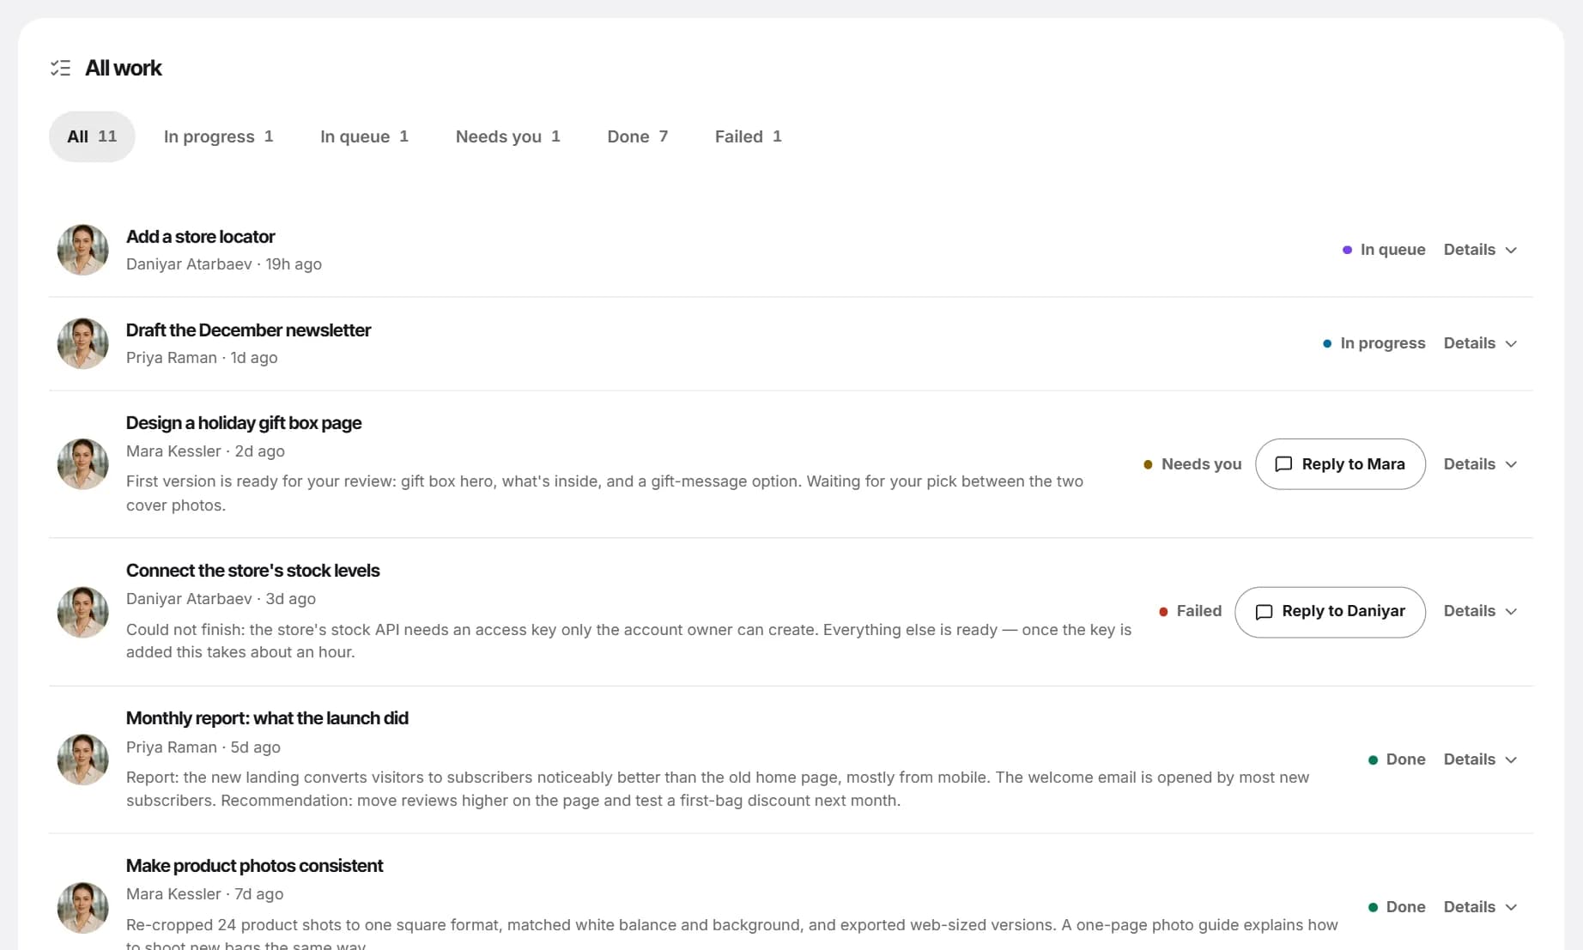Expand Details for Design a holiday gift box page
Image resolution: width=1583 pixels, height=950 pixels.
(1480, 464)
